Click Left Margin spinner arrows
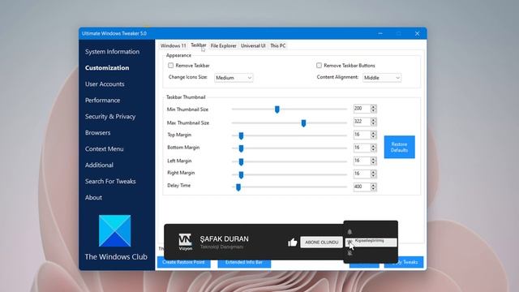The width and height of the screenshot is (519, 292). click(x=373, y=161)
